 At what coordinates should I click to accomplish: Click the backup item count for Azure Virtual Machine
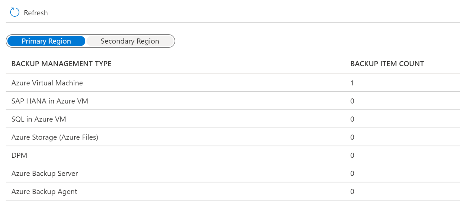(x=352, y=83)
